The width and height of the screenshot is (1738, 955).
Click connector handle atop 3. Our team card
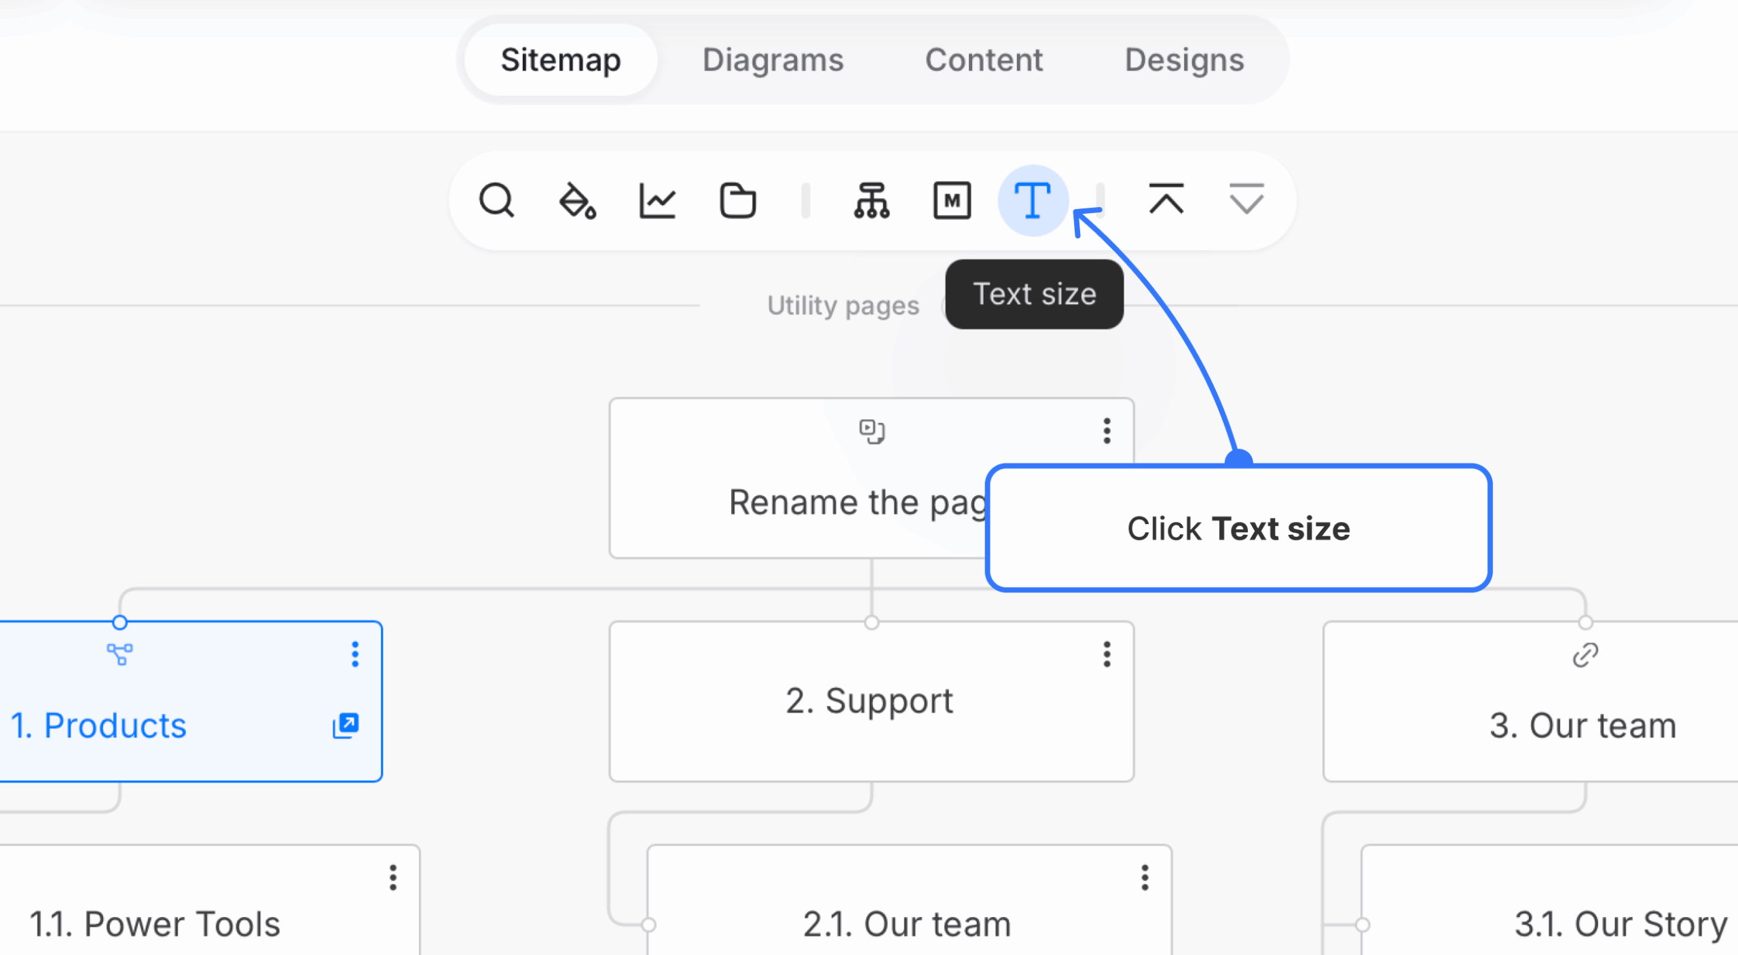pyautogui.click(x=1585, y=622)
